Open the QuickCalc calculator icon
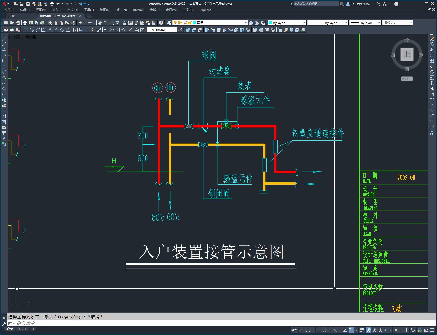Viewport: 437px width, 335px height. (x=154, y=23)
